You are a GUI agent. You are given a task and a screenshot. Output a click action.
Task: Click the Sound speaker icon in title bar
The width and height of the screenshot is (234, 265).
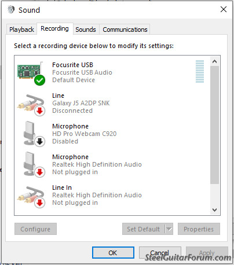(x=11, y=9)
